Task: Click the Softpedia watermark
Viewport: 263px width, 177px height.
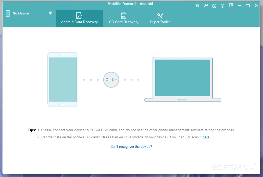Action: [233, 167]
